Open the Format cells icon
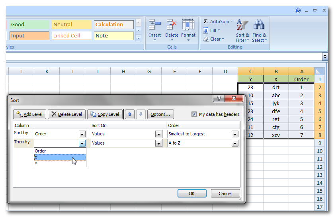 pyautogui.click(x=188, y=25)
